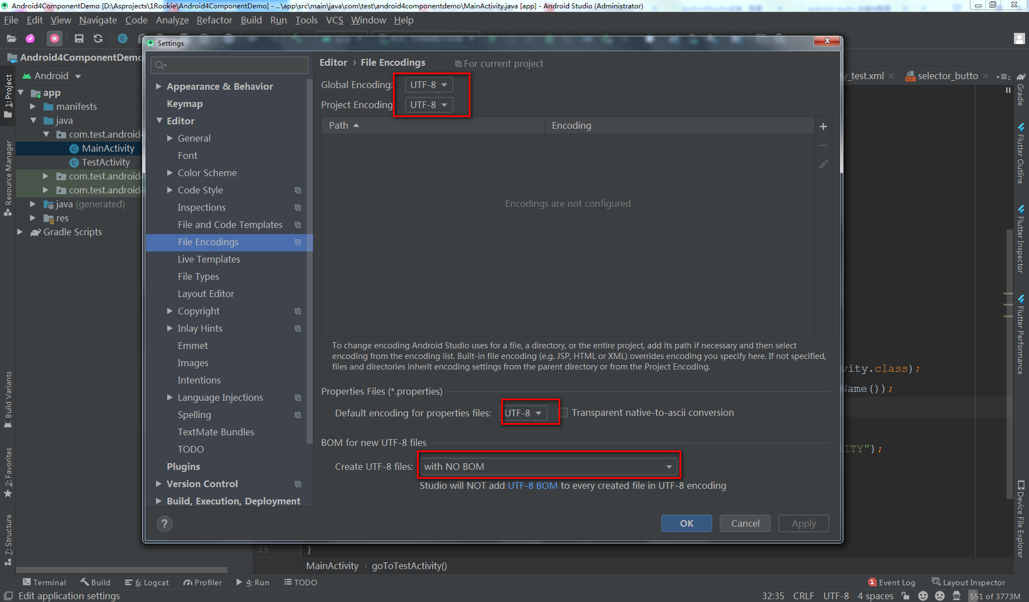Expand the Code Style settings
The image size is (1029, 602).
coord(170,190)
